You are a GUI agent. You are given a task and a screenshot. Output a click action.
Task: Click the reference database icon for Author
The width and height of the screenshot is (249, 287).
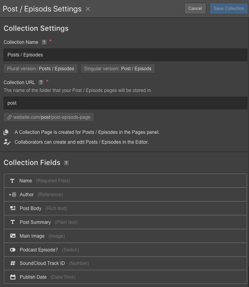[x=14, y=195]
